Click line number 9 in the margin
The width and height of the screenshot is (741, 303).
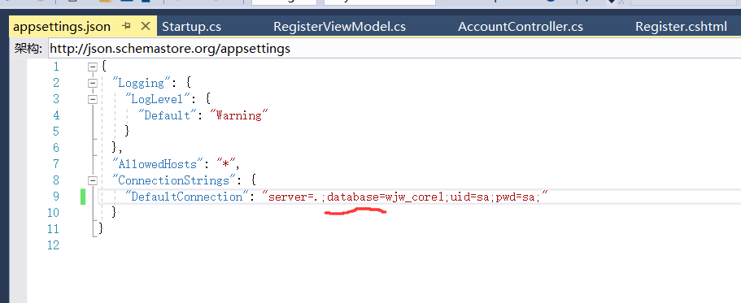click(x=56, y=197)
